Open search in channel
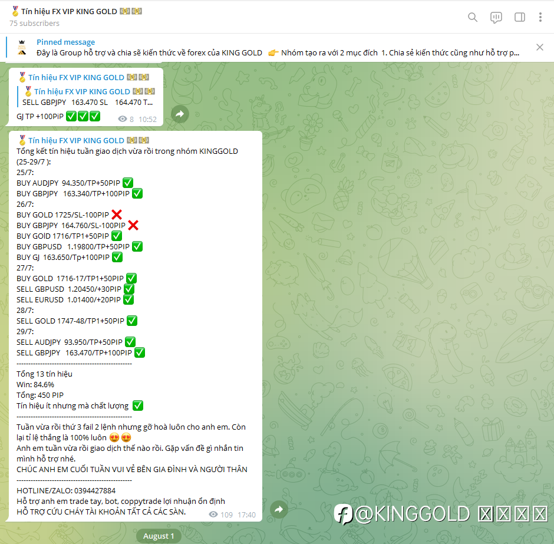This screenshot has height=544, width=554. click(473, 17)
